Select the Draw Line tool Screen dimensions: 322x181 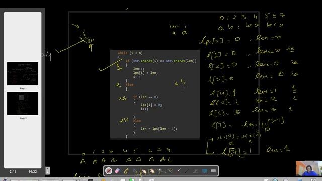point(187,171)
